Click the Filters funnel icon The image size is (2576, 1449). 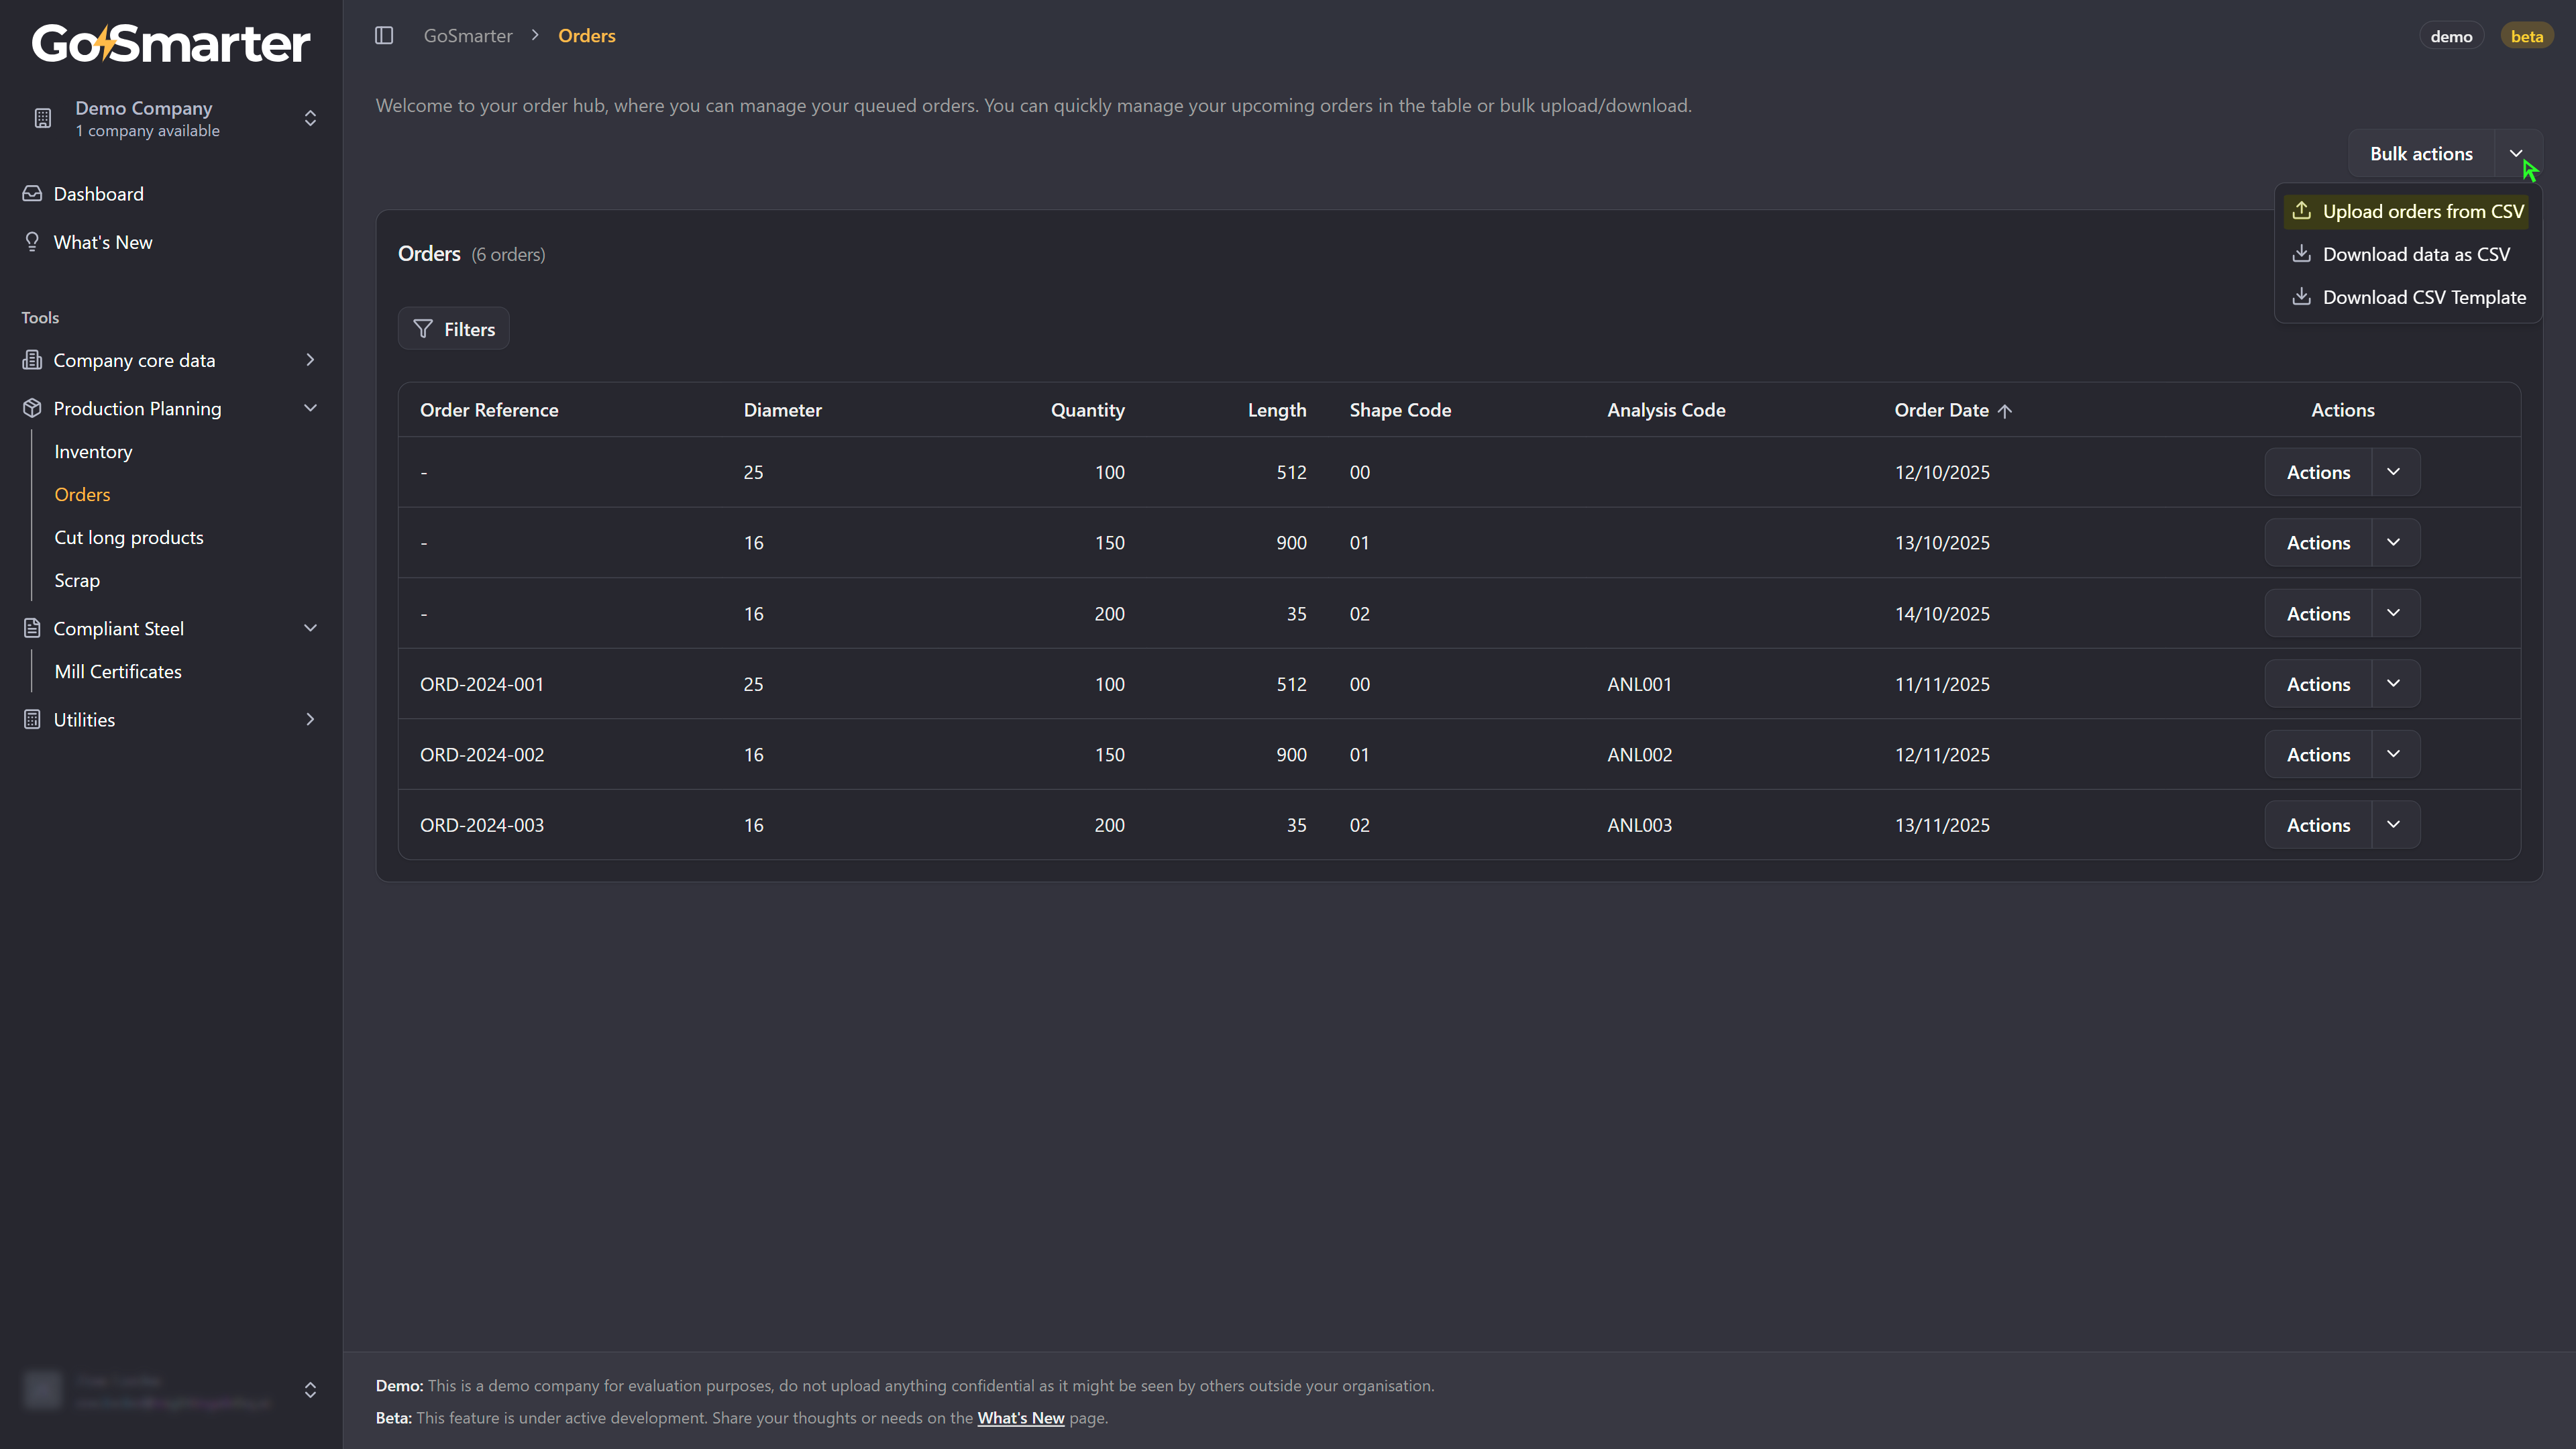tap(423, 329)
